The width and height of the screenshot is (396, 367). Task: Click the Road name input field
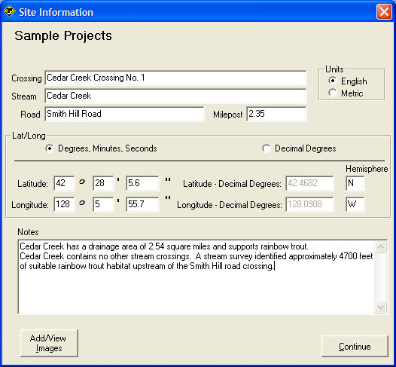(124, 114)
